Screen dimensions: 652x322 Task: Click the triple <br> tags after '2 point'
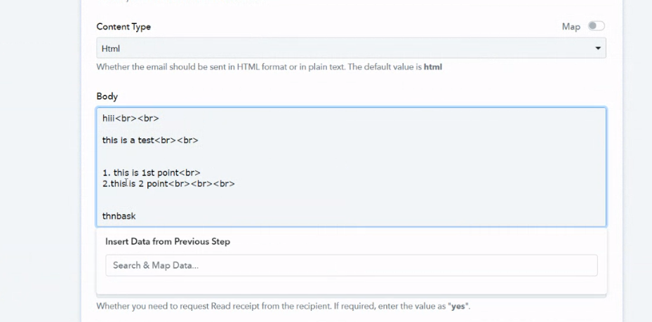tap(201, 183)
